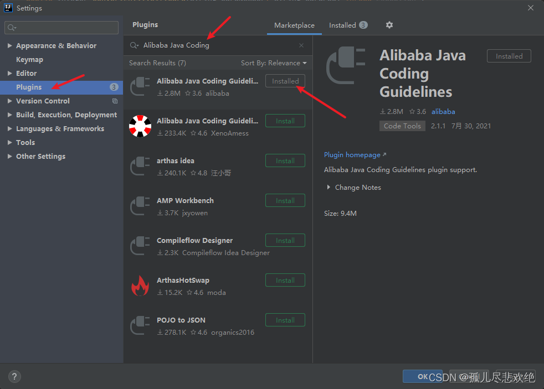Install the arthas idea plugin
Screen dimensions: 544x389
click(x=285, y=160)
